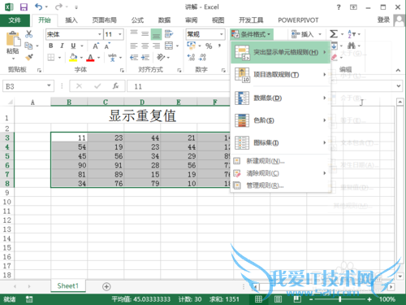Viewport: 406px width, 305px height.
Task: Click Merge and Center icon
Action: click(169, 46)
